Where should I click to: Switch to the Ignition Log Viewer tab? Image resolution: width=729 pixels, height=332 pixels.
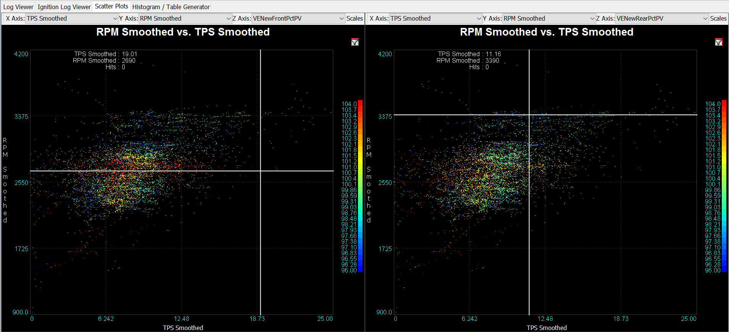coord(64,7)
